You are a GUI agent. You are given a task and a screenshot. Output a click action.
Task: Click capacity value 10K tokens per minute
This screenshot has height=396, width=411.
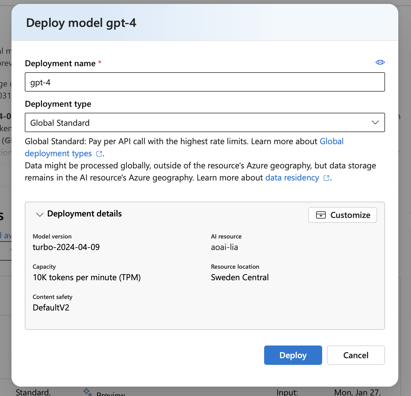87,278
